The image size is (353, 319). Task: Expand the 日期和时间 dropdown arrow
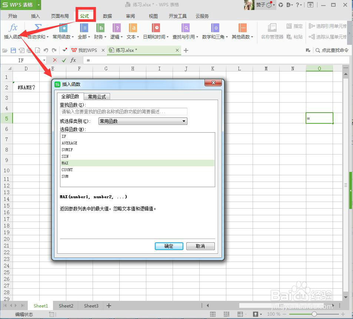[x=167, y=37]
